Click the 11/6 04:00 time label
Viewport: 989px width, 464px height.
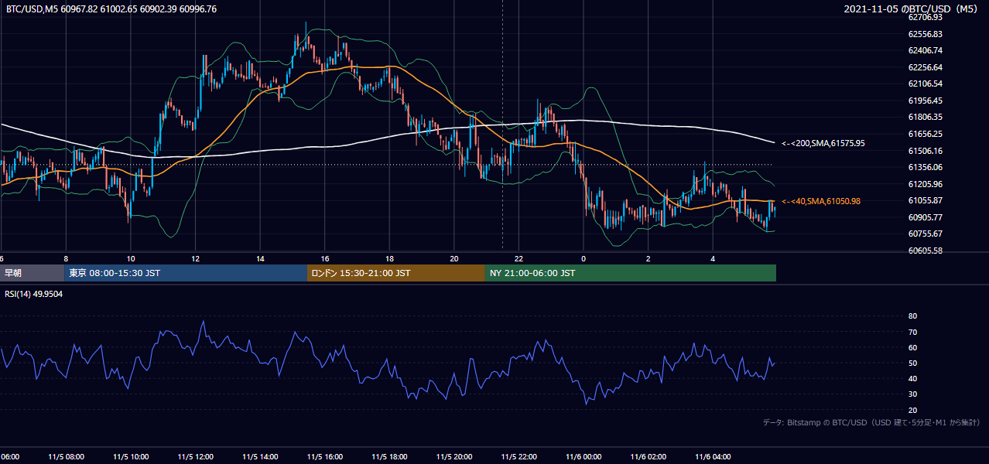tap(713, 456)
